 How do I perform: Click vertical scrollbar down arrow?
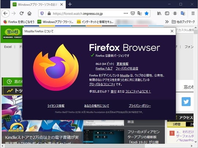(195, 142)
